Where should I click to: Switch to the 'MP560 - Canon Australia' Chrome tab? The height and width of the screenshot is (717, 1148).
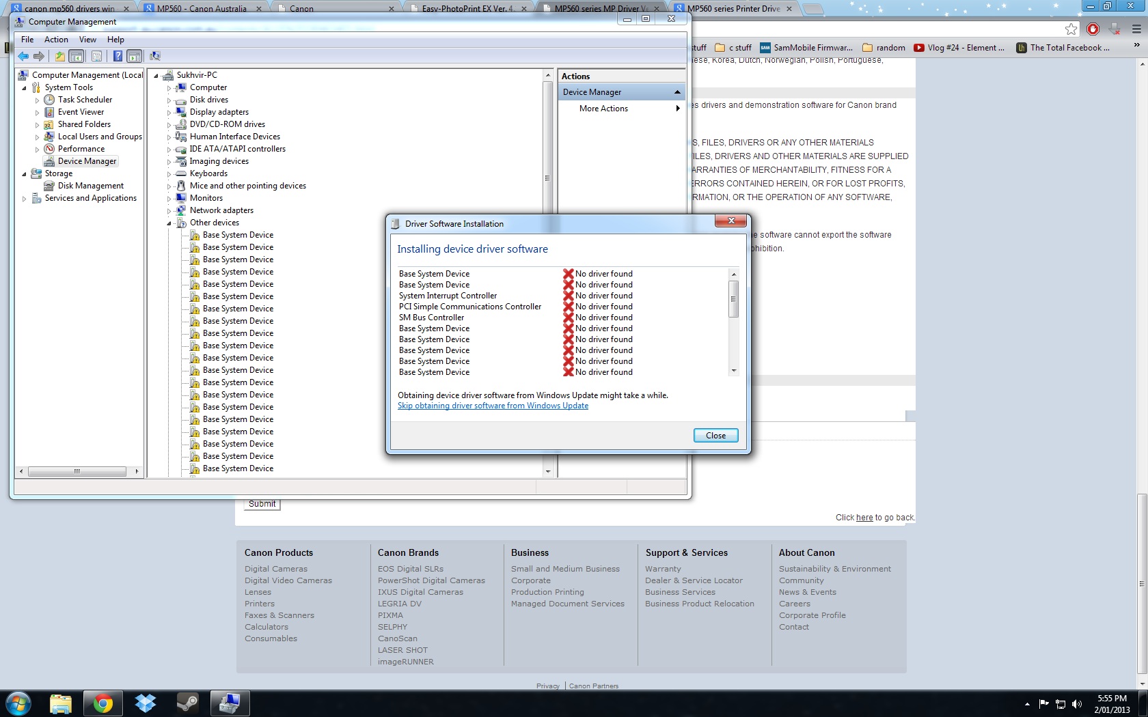pos(202,8)
